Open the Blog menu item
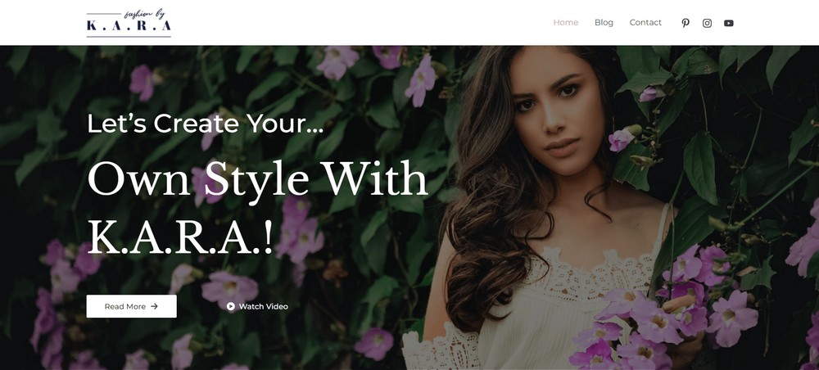The height and width of the screenshot is (370, 819). 604,22
